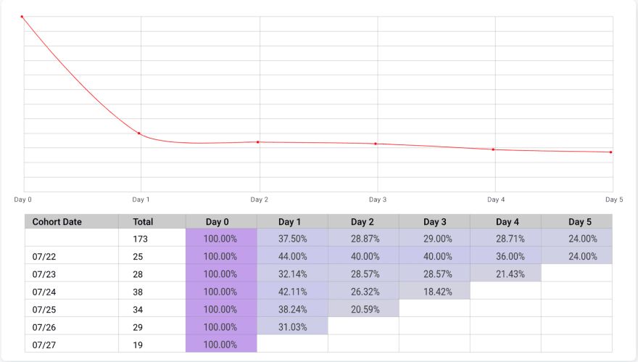Click the 31.03% cell in the 07/26 row

[x=292, y=327]
